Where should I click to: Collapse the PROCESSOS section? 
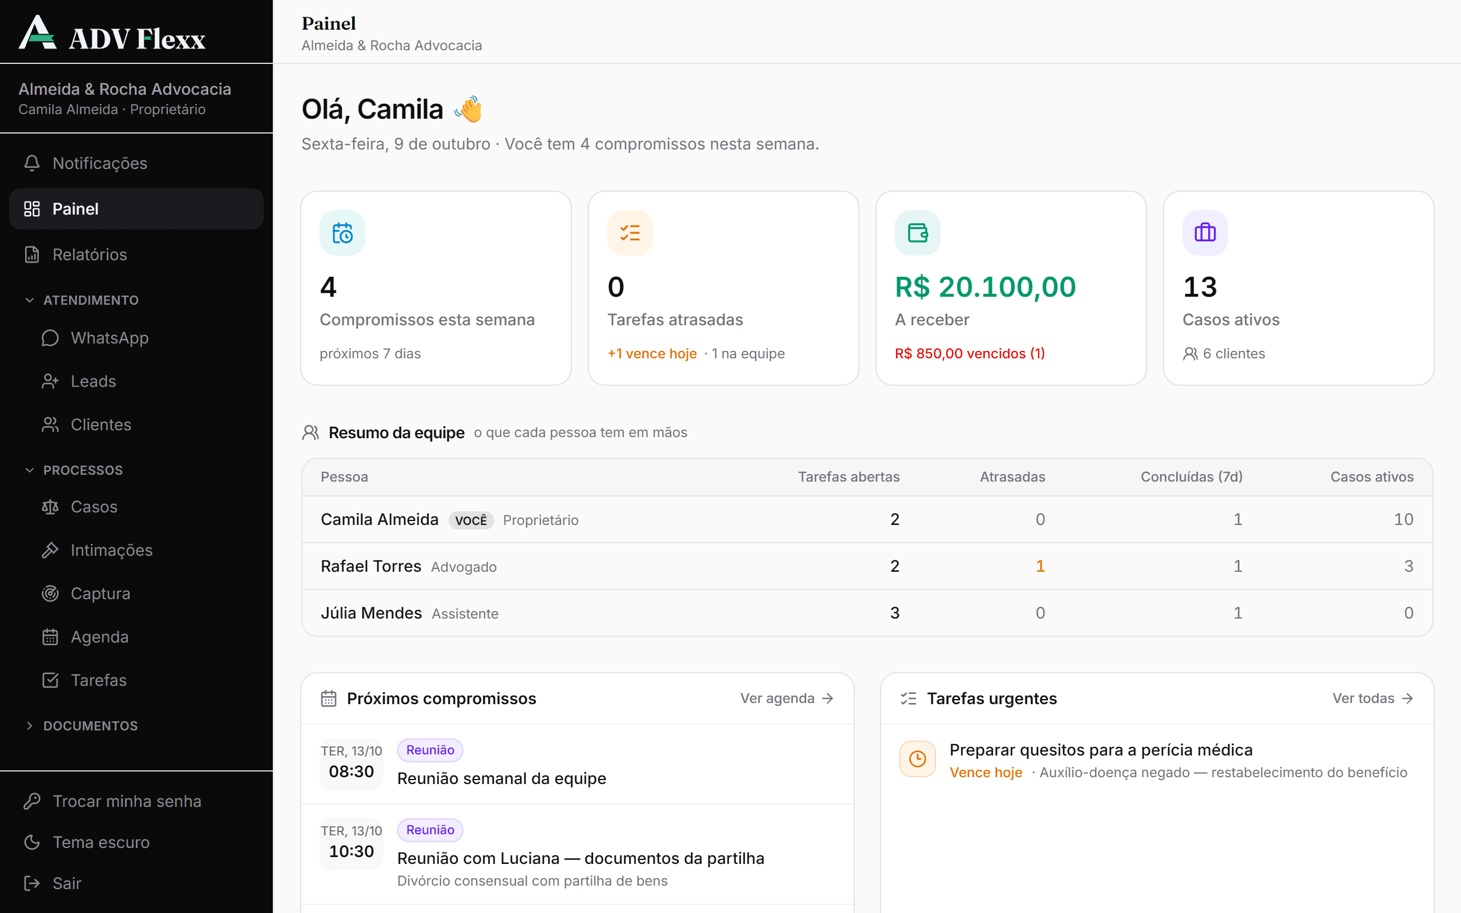click(x=83, y=470)
